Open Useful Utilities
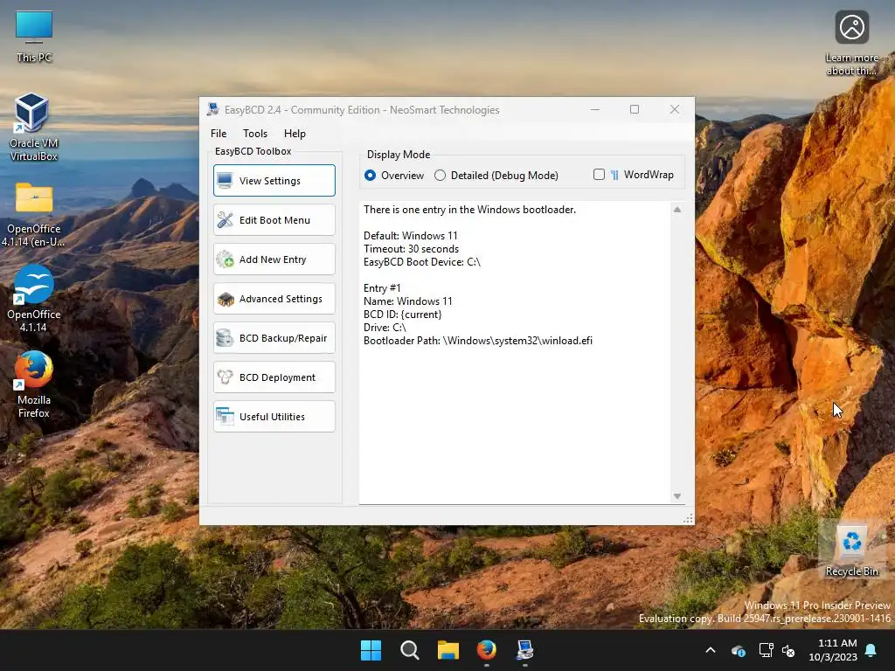The height and width of the screenshot is (671, 895). click(274, 417)
